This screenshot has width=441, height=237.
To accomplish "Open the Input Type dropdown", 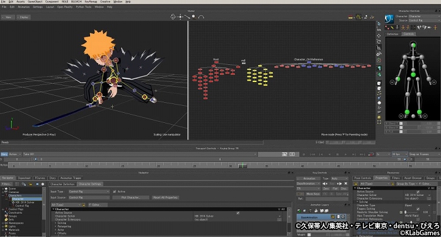I will pyautogui.click(x=89, y=192).
